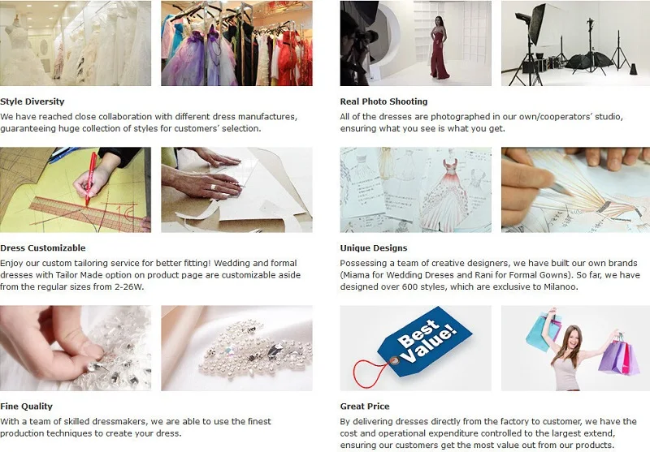Select the Fine Quality heading
The image size is (650, 452).
click(x=26, y=407)
